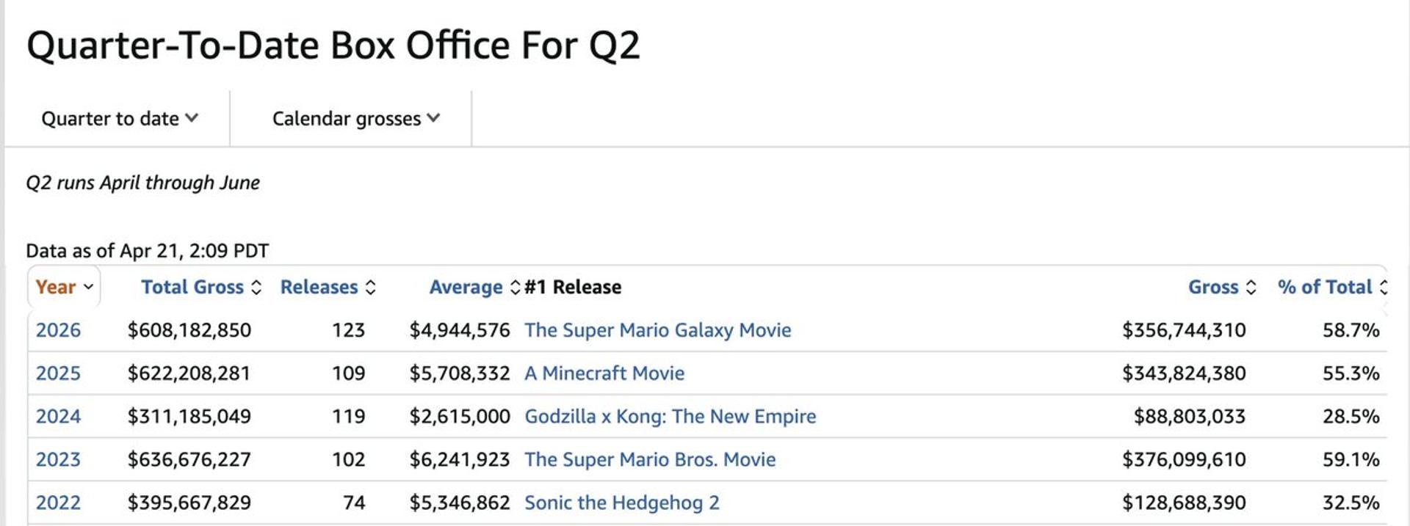This screenshot has height=526, width=1410.
Task: Click the Gross column sort icon
Action: [x=1251, y=288]
